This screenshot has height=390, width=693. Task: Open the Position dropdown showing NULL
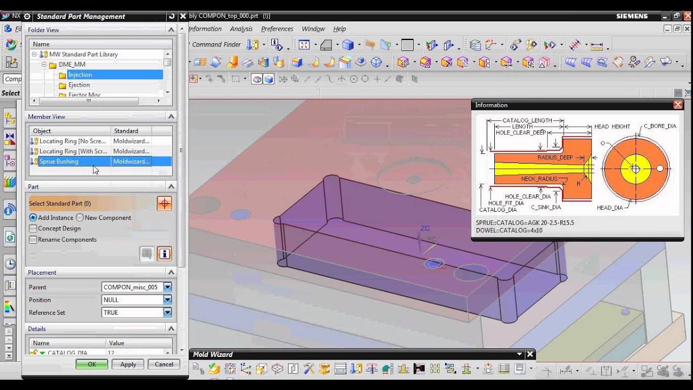(x=167, y=300)
